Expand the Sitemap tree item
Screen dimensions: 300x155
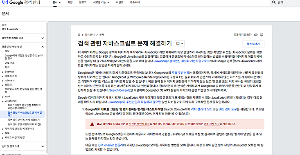click(3, 72)
